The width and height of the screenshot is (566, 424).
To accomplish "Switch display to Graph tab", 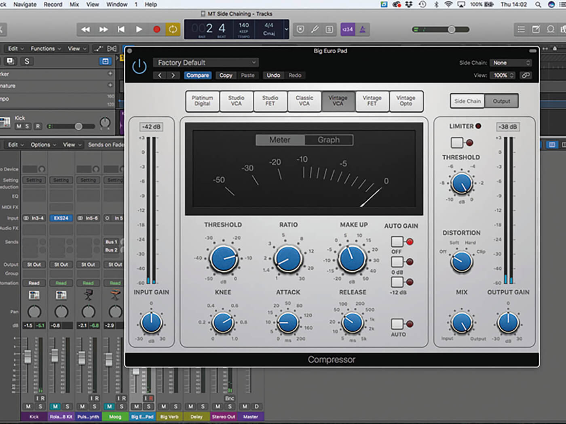I will (x=329, y=140).
